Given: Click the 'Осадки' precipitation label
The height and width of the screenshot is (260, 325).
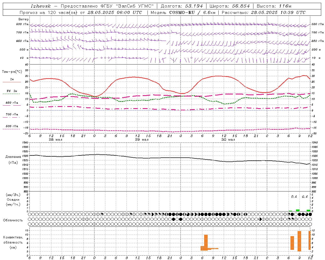Looking at the screenshot, I should [x=13, y=200].
